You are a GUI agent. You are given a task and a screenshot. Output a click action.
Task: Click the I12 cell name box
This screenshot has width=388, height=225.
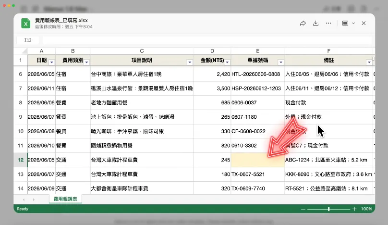(x=28, y=40)
